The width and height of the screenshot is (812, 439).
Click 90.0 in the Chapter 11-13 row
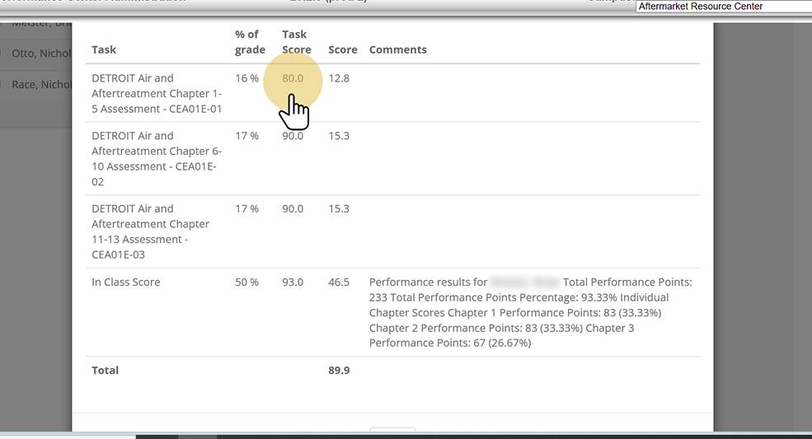[x=293, y=208]
